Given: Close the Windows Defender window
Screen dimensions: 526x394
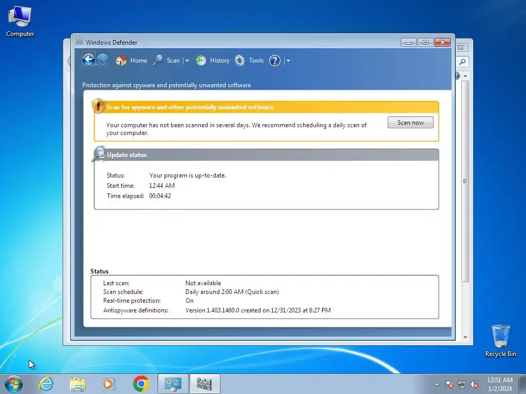Looking at the screenshot, I should click(442, 43).
